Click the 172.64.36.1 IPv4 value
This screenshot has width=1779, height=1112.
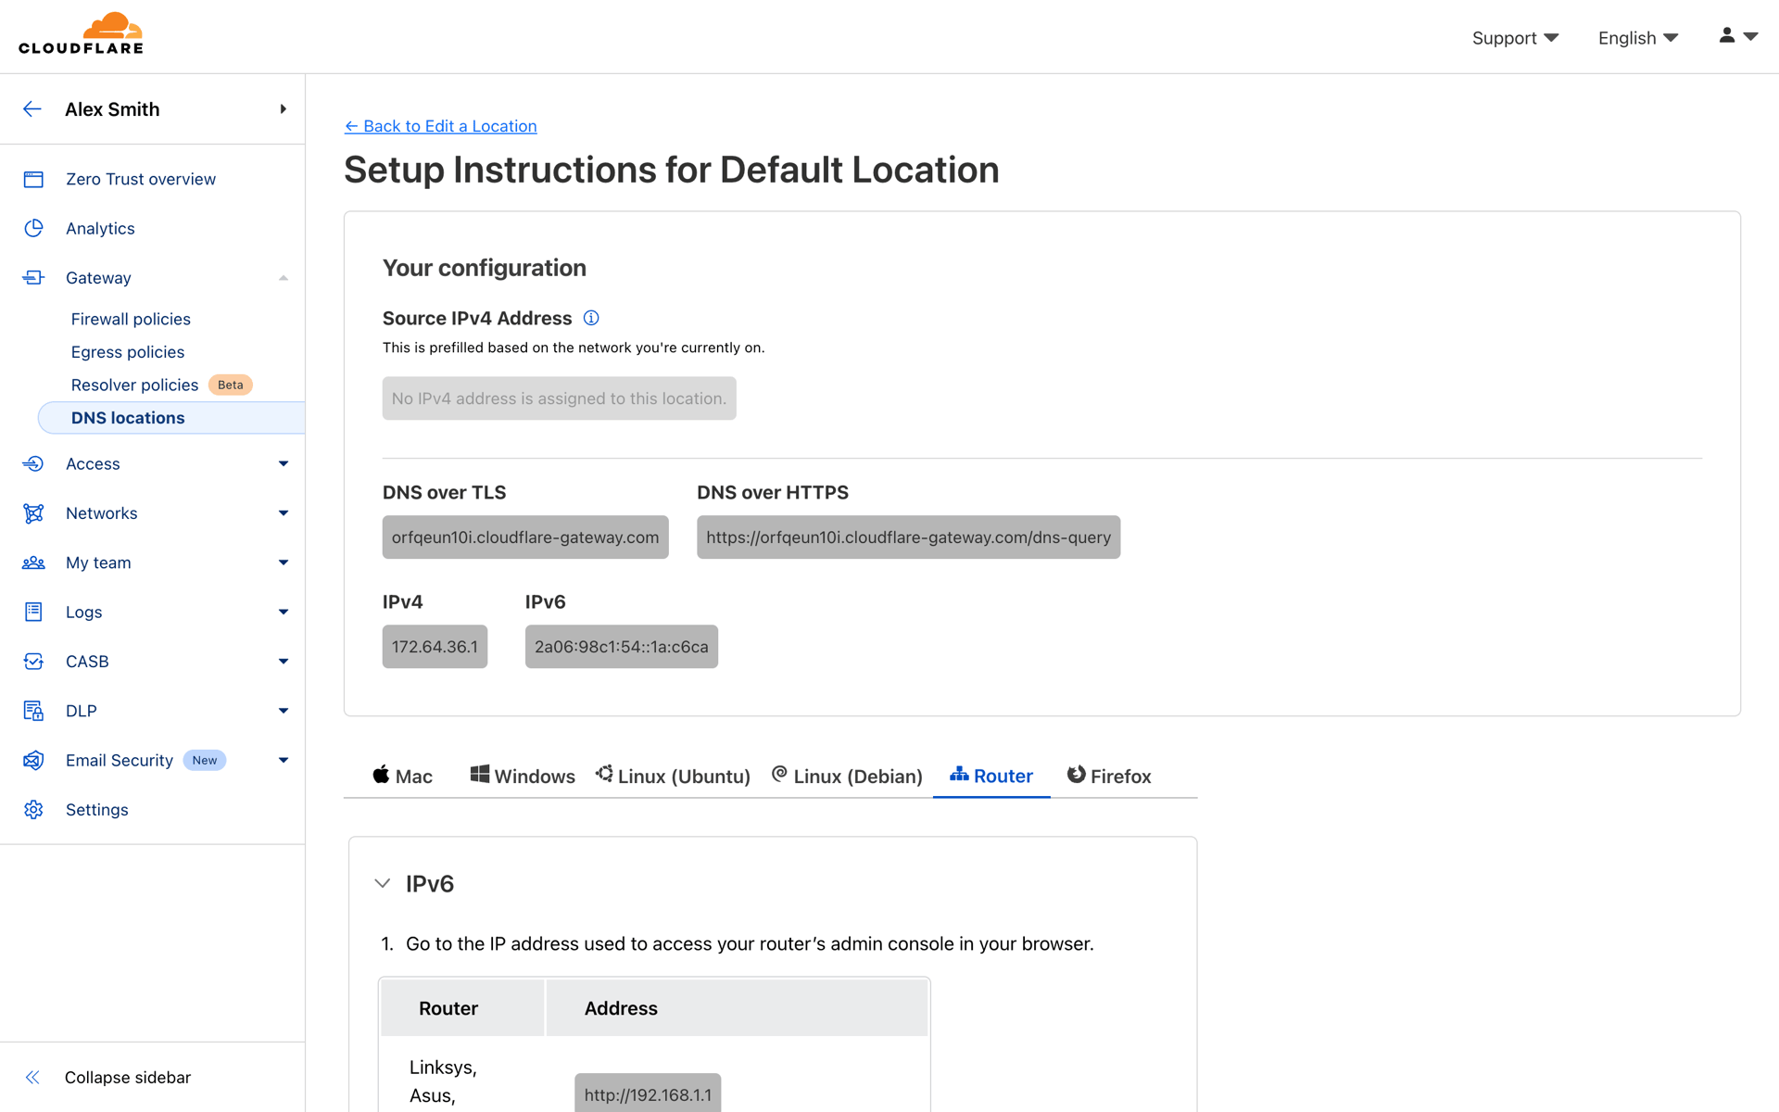point(435,647)
